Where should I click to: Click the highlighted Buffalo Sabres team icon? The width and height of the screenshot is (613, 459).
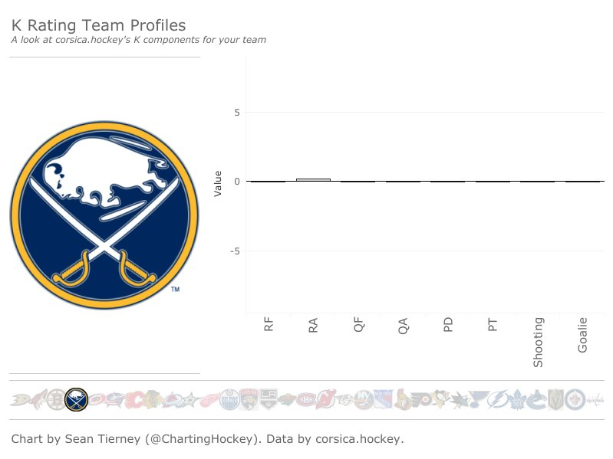(76, 400)
